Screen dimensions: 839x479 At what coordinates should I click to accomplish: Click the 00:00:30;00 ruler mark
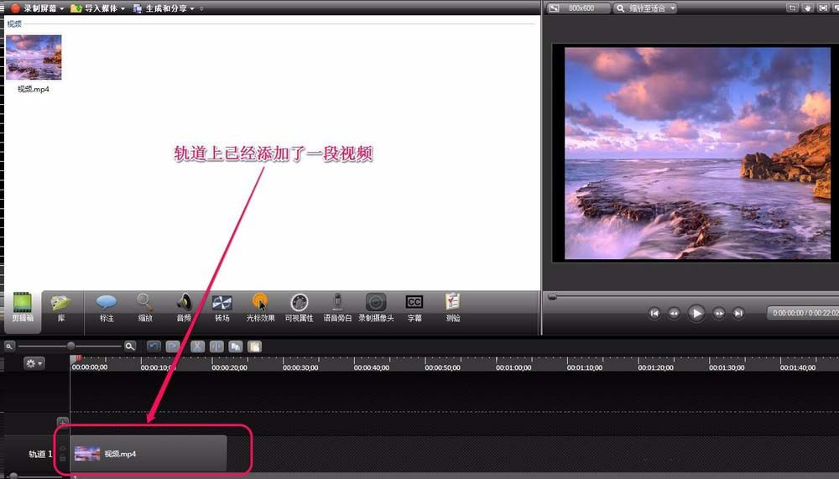coord(300,367)
